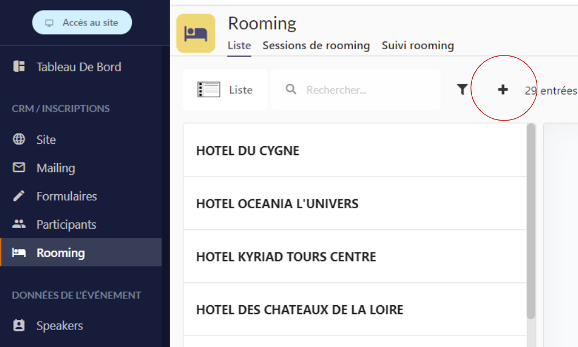This screenshot has height=347, width=578.
Task: Click the Mailing envelope icon
Action: pos(19,168)
